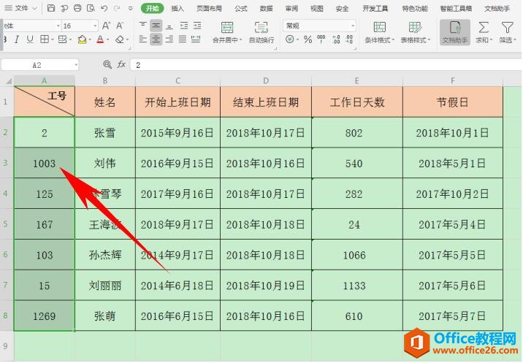Toggle italic formatting
The image size is (523, 363).
(x=16, y=39)
